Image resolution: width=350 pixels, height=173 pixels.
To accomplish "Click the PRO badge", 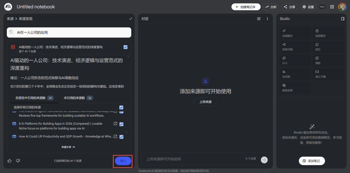I will point(322,7).
